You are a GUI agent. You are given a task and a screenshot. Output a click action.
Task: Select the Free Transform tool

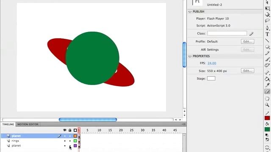(267, 8)
